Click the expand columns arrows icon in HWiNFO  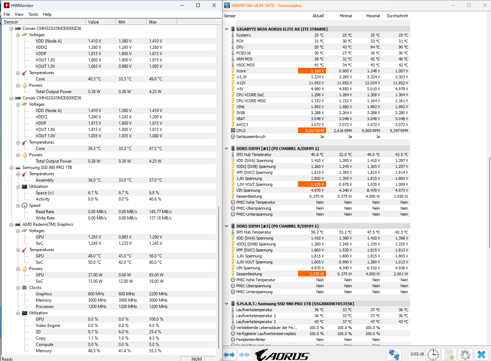click(x=229, y=355)
